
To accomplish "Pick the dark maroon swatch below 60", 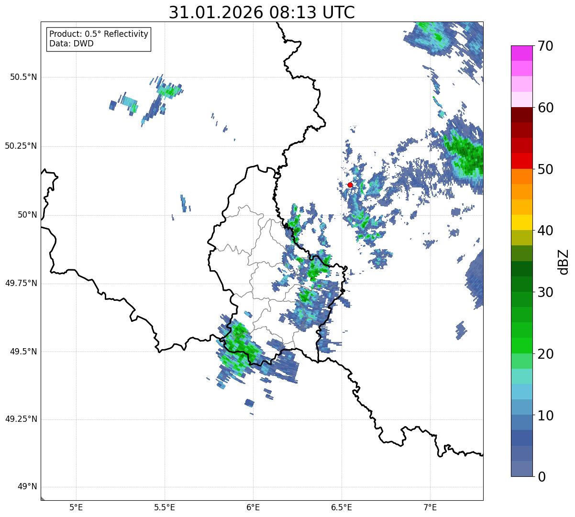I will tap(522, 115).
